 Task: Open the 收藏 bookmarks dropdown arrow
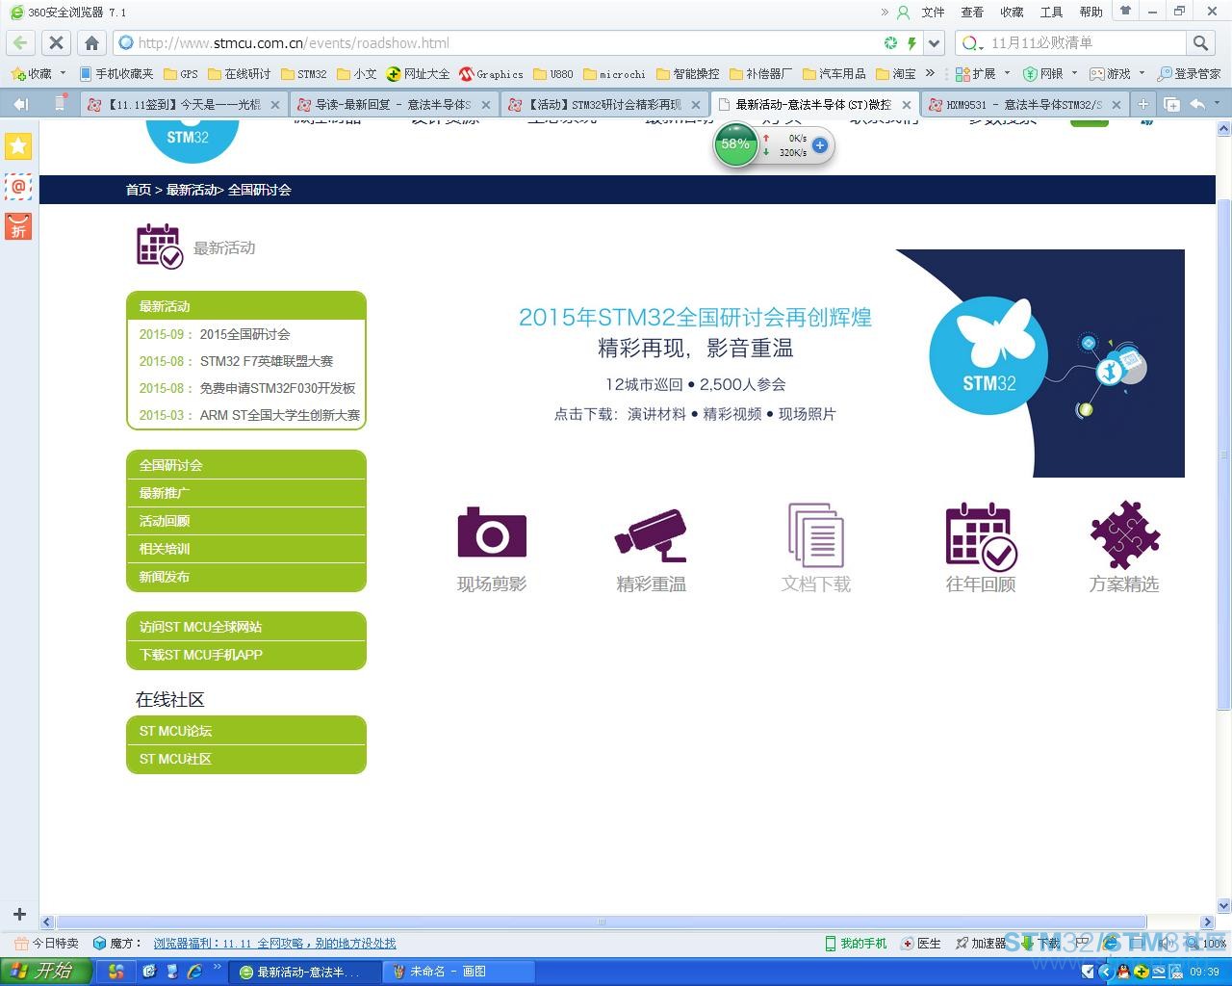coord(64,73)
